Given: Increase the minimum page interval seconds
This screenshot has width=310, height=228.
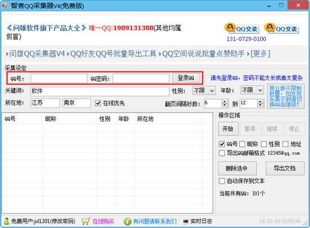Looking at the screenshot, I should pos(224,101).
